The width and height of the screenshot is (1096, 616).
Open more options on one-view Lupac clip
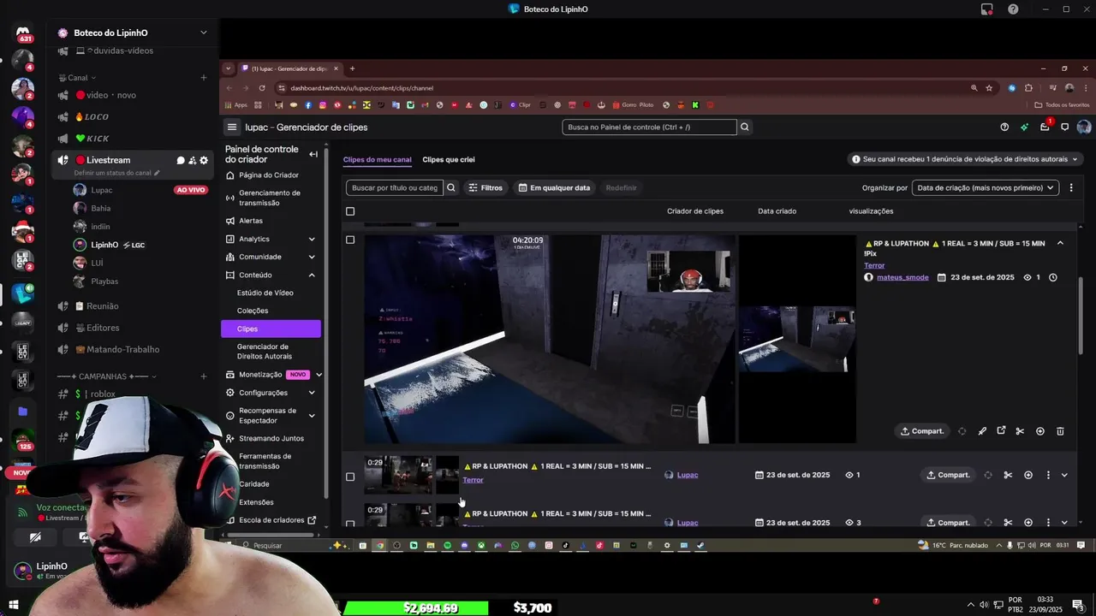tap(1048, 475)
